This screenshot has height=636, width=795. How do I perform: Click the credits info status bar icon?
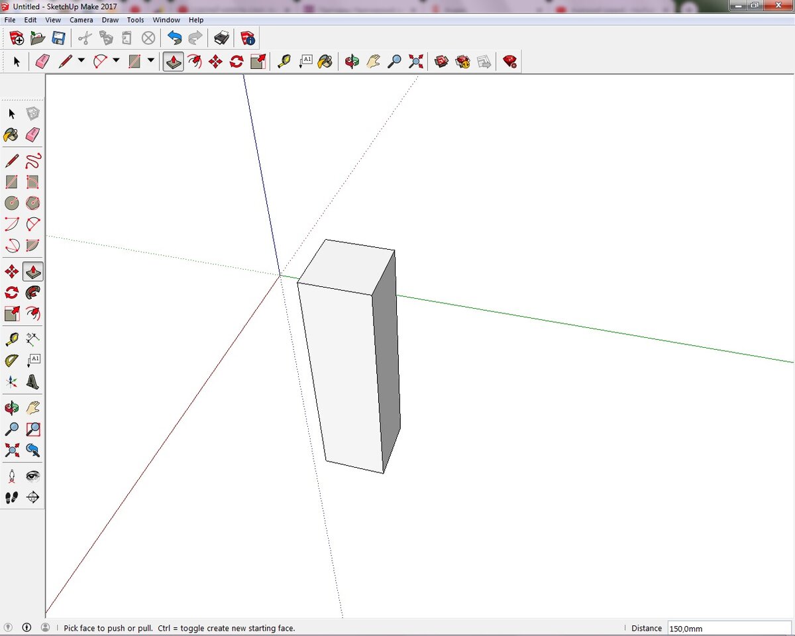(26, 627)
